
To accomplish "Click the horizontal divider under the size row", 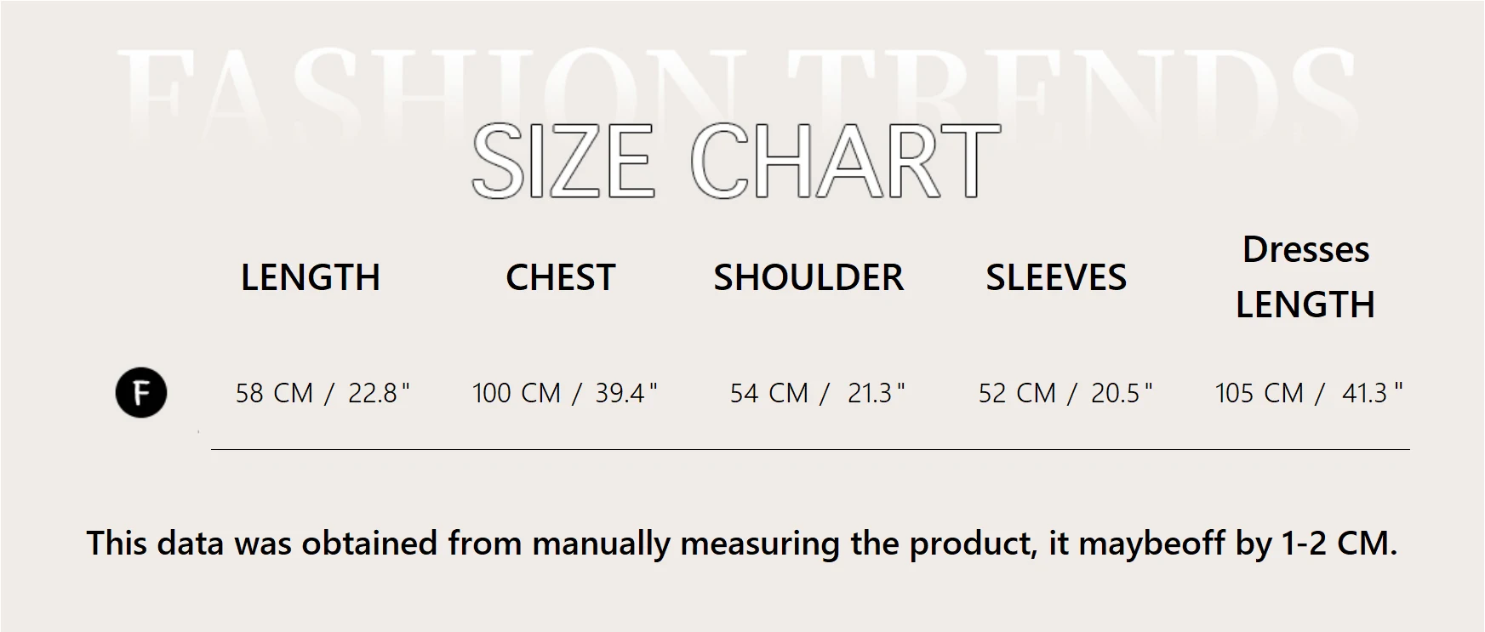I will (810, 449).
